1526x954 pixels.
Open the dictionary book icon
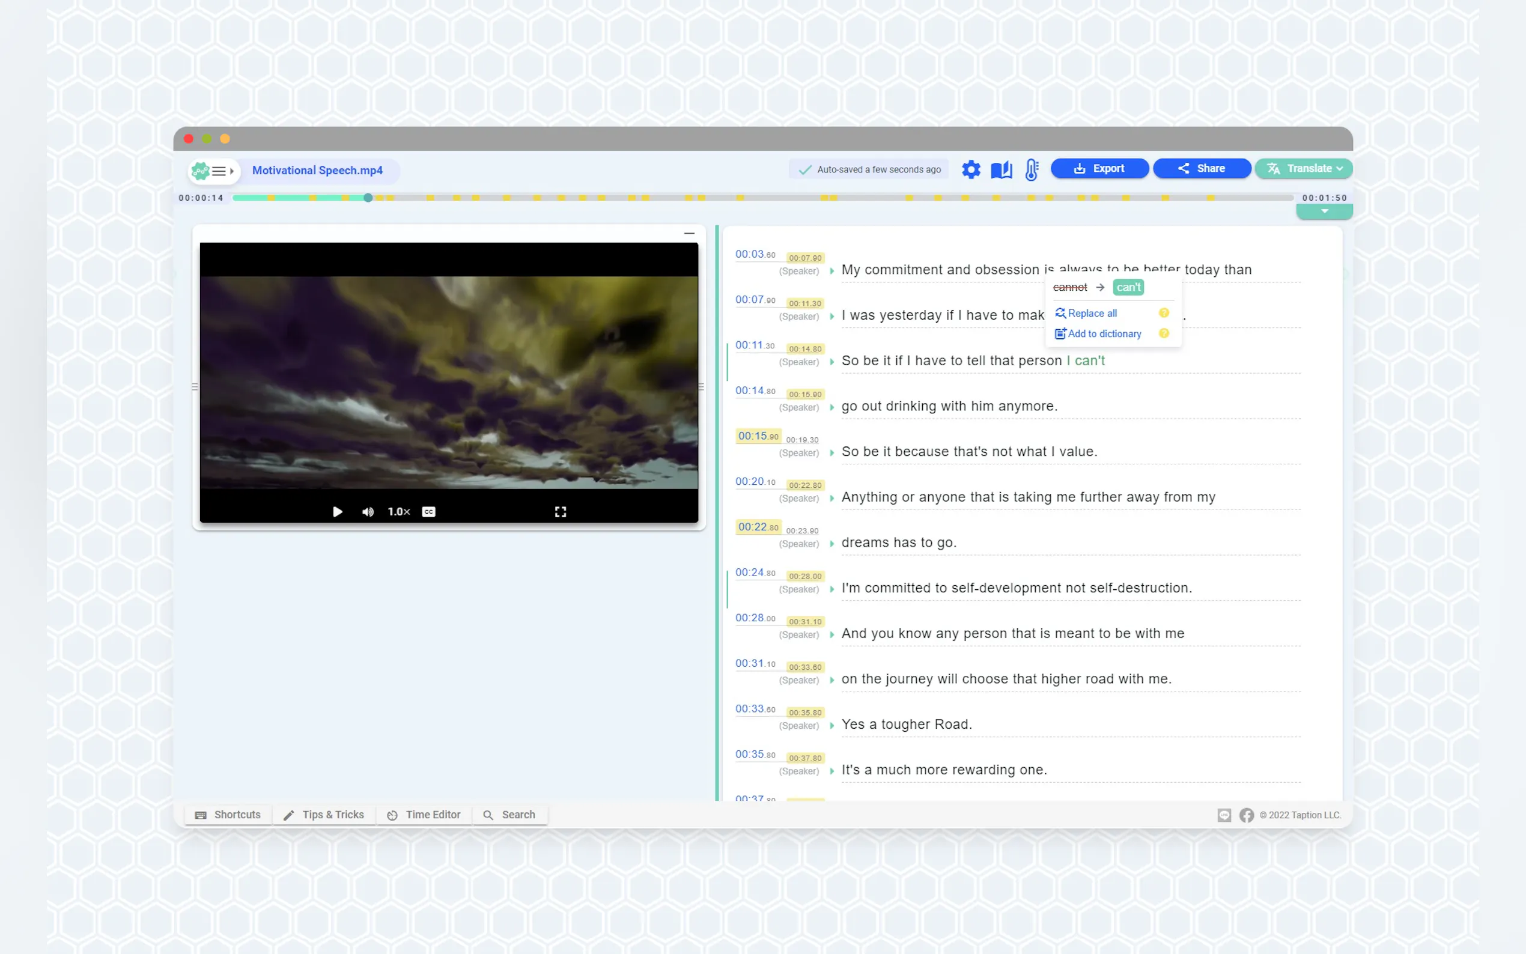point(1001,169)
